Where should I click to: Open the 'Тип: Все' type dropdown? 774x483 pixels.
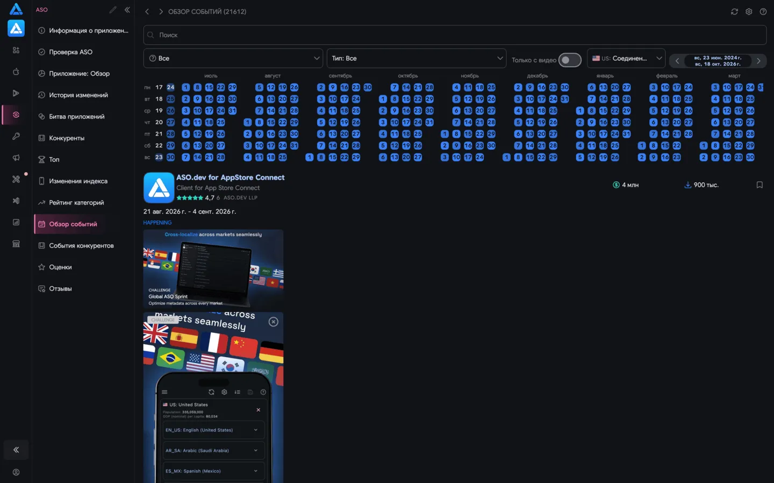[417, 58]
